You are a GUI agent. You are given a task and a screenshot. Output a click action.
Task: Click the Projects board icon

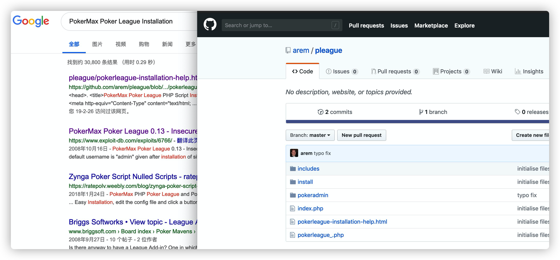[x=436, y=71]
